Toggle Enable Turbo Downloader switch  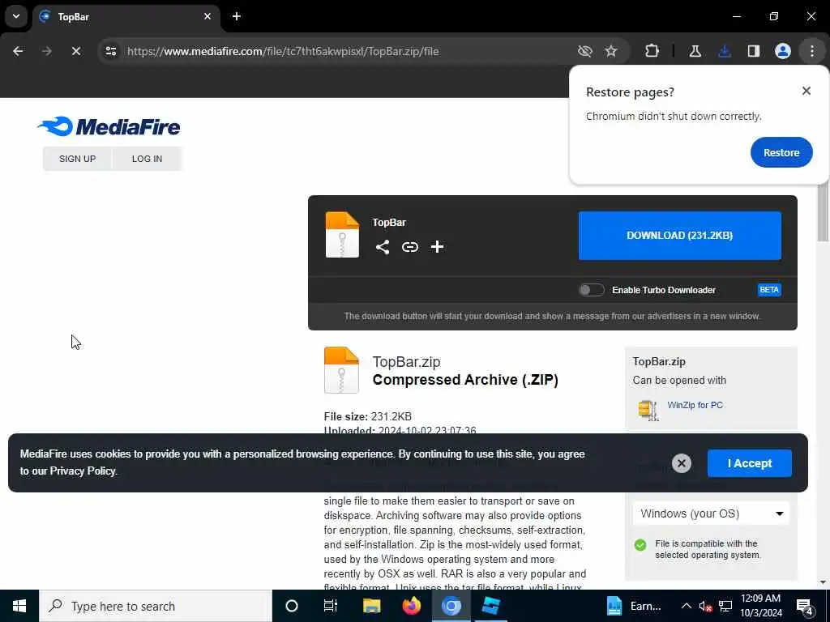click(591, 290)
